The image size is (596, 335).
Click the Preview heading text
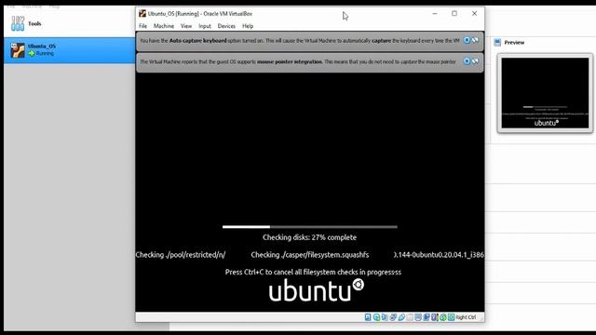pos(514,43)
